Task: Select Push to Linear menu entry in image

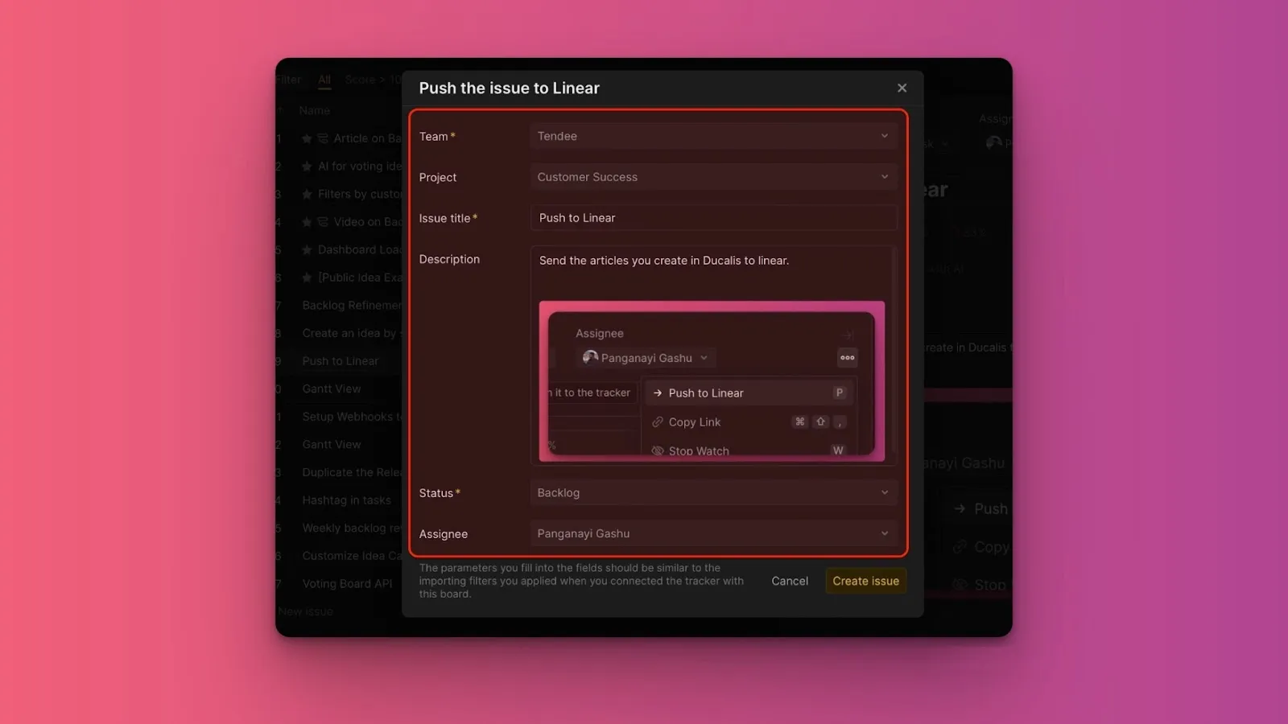Action: pyautogui.click(x=706, y=393)
